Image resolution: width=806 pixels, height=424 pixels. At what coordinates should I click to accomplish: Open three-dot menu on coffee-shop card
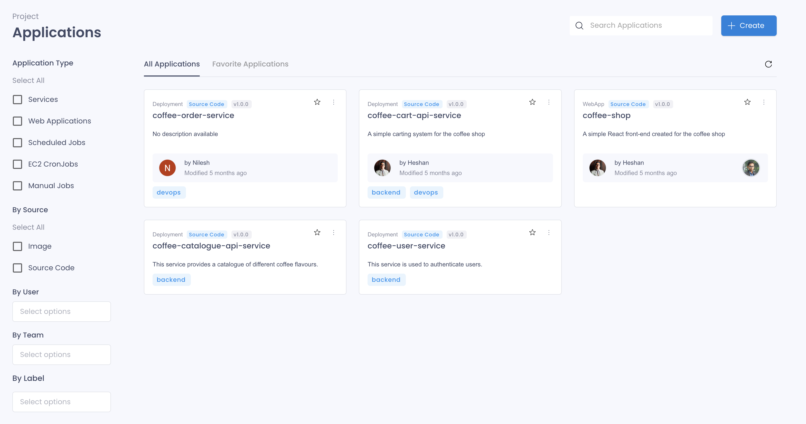[x=763, y=102]
